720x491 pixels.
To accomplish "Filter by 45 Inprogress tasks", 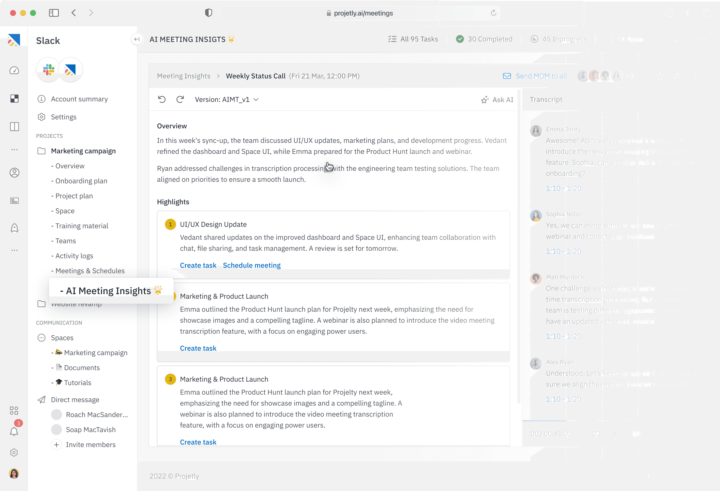I will [x=558, y=39].
